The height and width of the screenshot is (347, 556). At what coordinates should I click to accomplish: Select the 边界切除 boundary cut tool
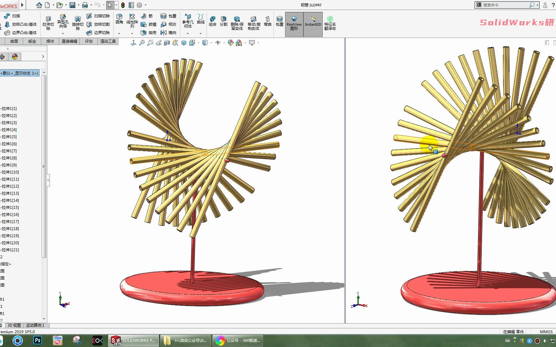coord(98,32)
